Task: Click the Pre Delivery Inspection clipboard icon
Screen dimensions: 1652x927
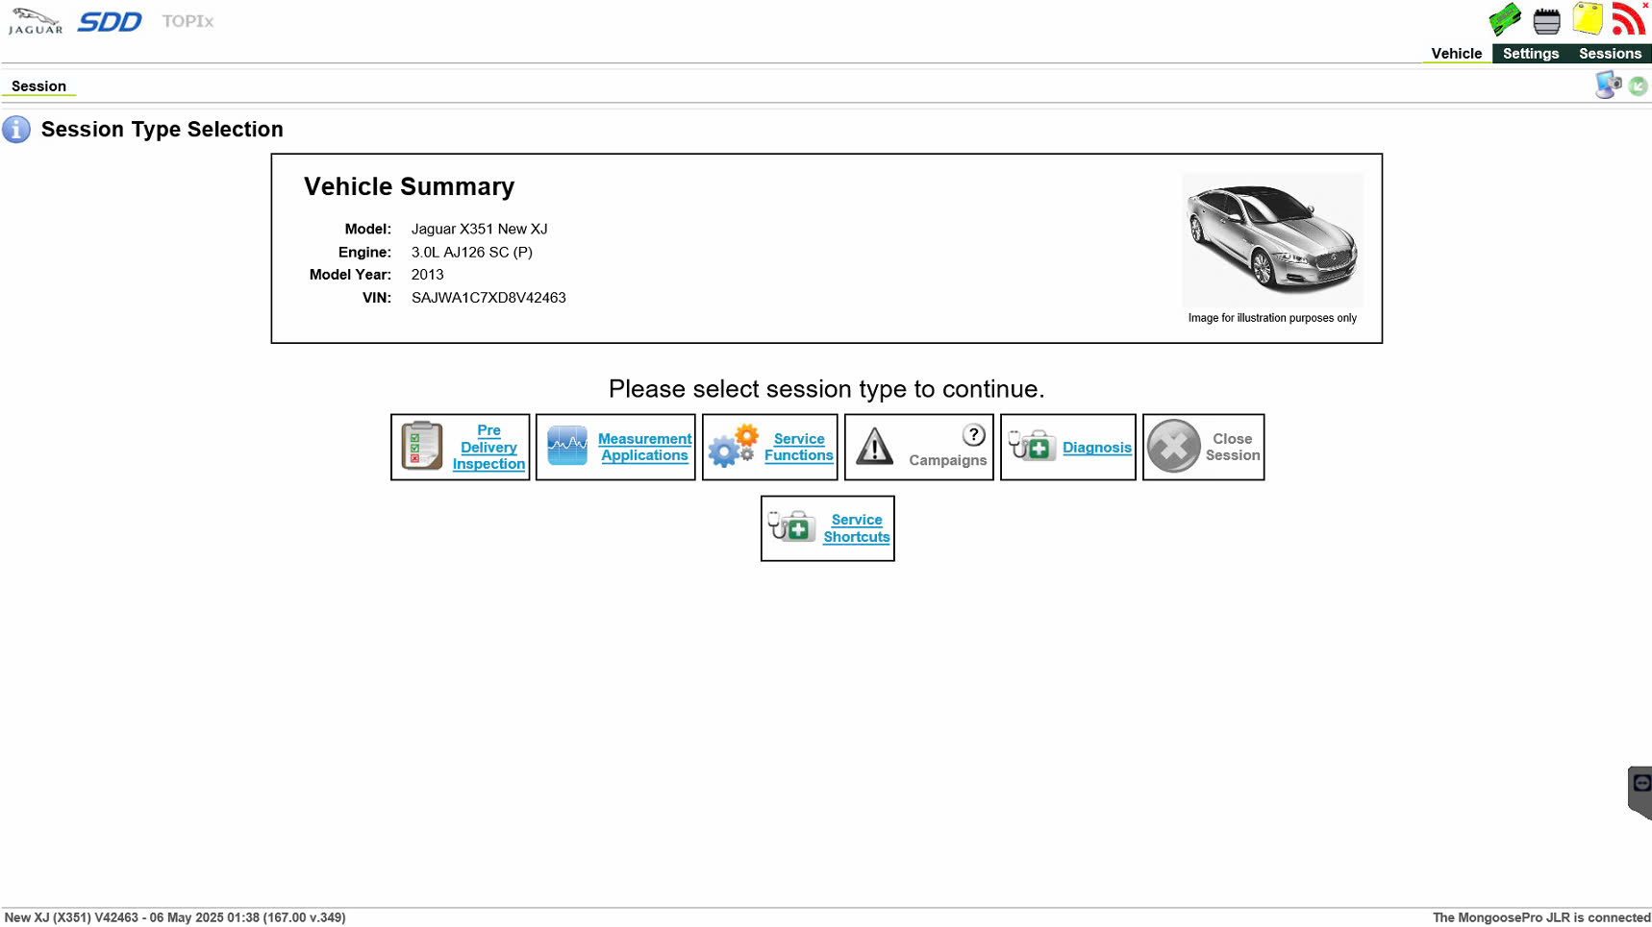Action: tap(421, 446)
